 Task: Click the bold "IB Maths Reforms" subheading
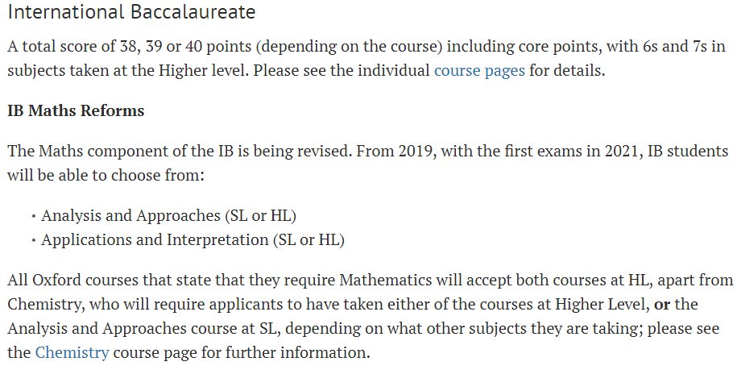coord(76,110)
